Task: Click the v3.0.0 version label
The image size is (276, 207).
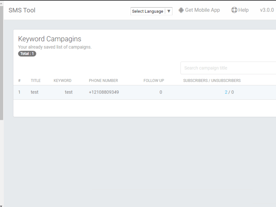Action: (x=266, y=10)
